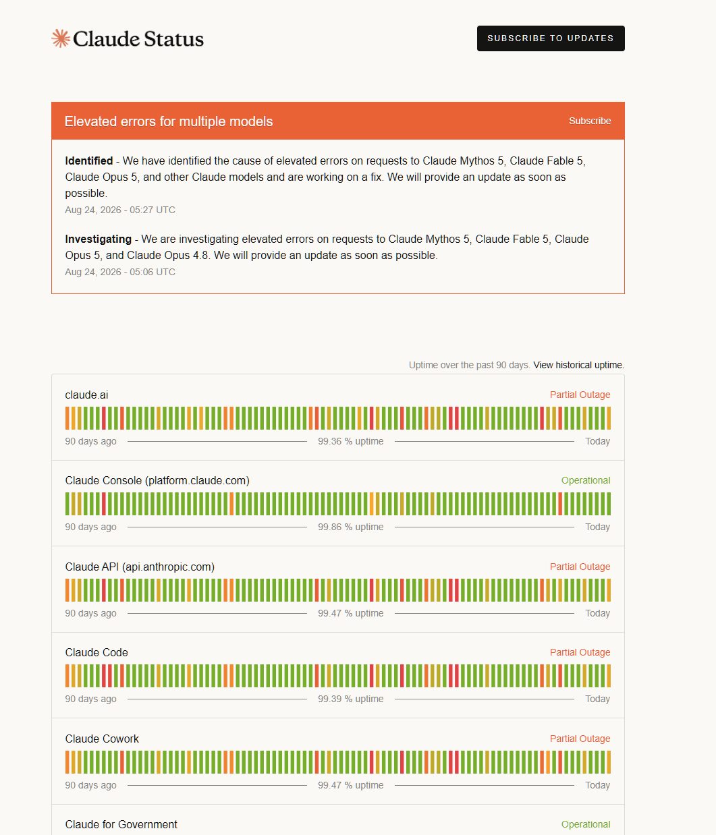716x835 pixels.
Task: Click first bar in Claude API uptime graph
Action: 67,590
